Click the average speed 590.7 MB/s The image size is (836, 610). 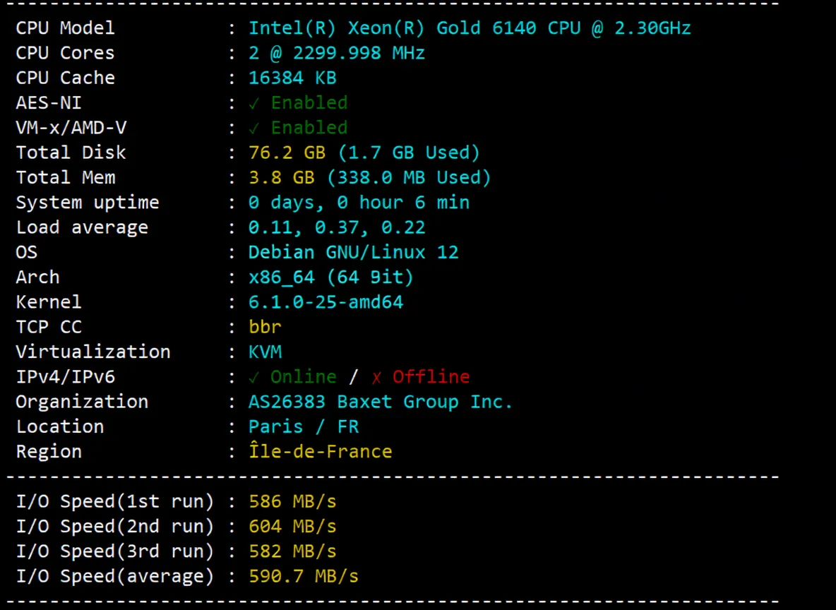click(x=304, y=576)
